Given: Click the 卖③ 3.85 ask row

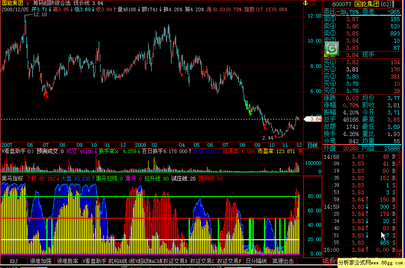Looking at the screenshot, I should pyautogui.click(x=361, y=34).
